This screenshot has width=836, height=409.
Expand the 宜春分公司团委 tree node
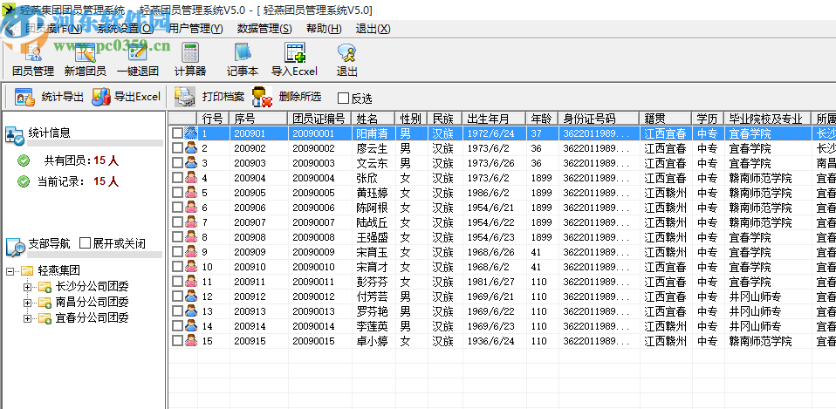(x=27, y=318)
